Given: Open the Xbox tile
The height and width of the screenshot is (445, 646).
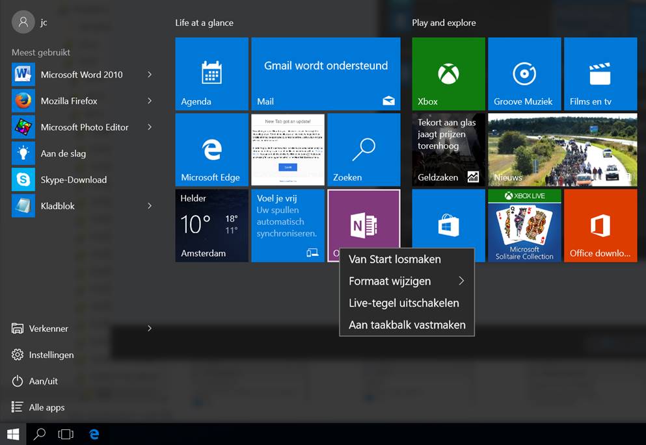Looking at the screenshot, I should 448,73.
